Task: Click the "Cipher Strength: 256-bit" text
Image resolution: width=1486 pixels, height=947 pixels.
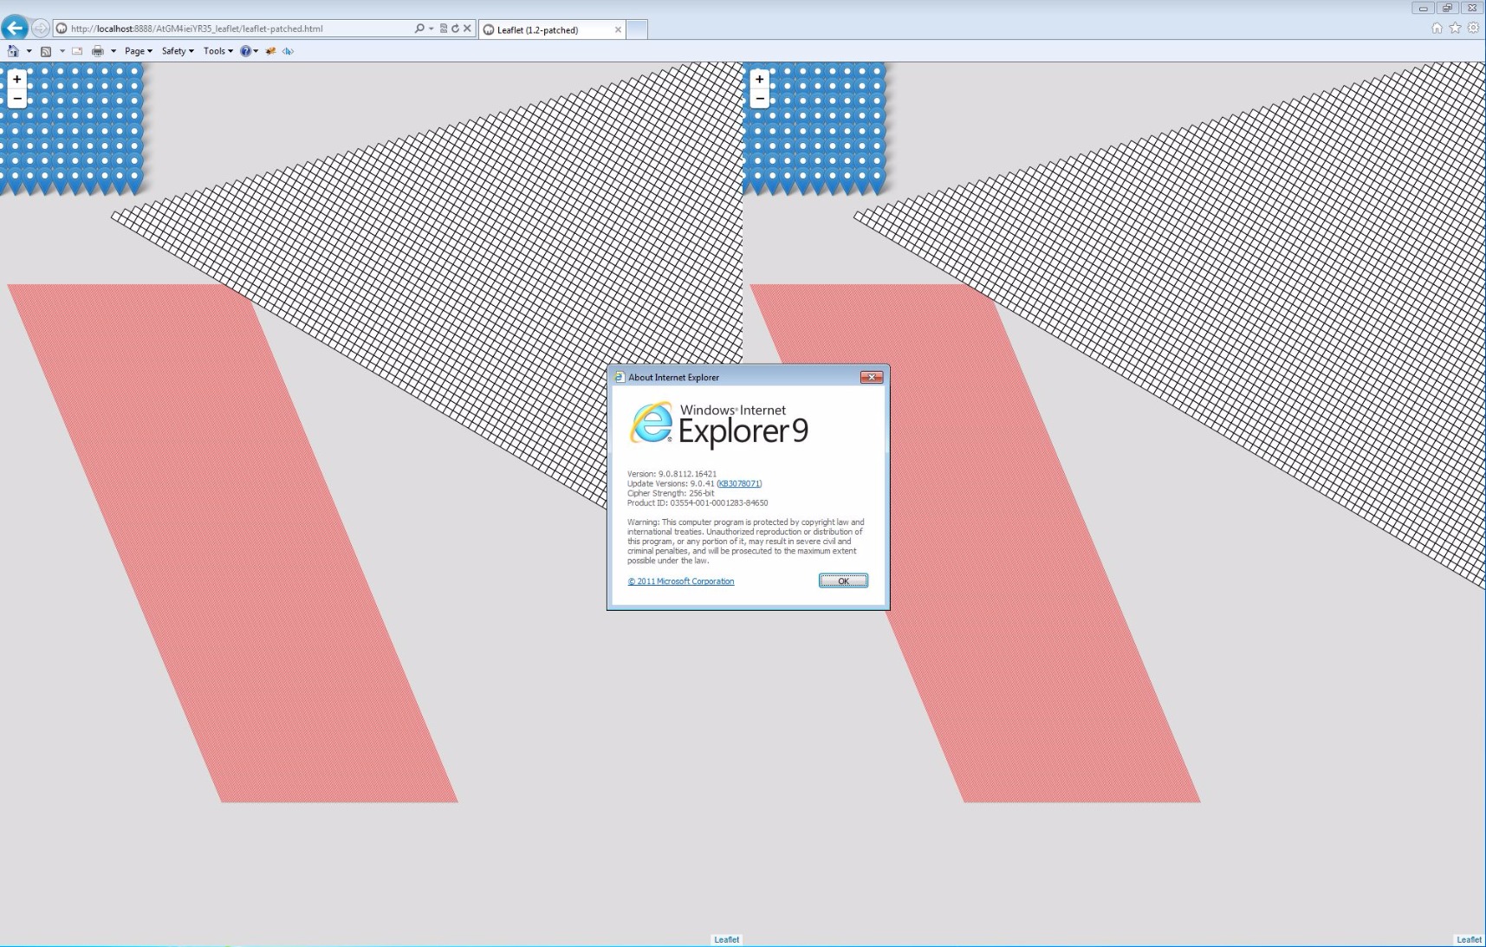Action: pyautogui.click(x=671, y=493)
